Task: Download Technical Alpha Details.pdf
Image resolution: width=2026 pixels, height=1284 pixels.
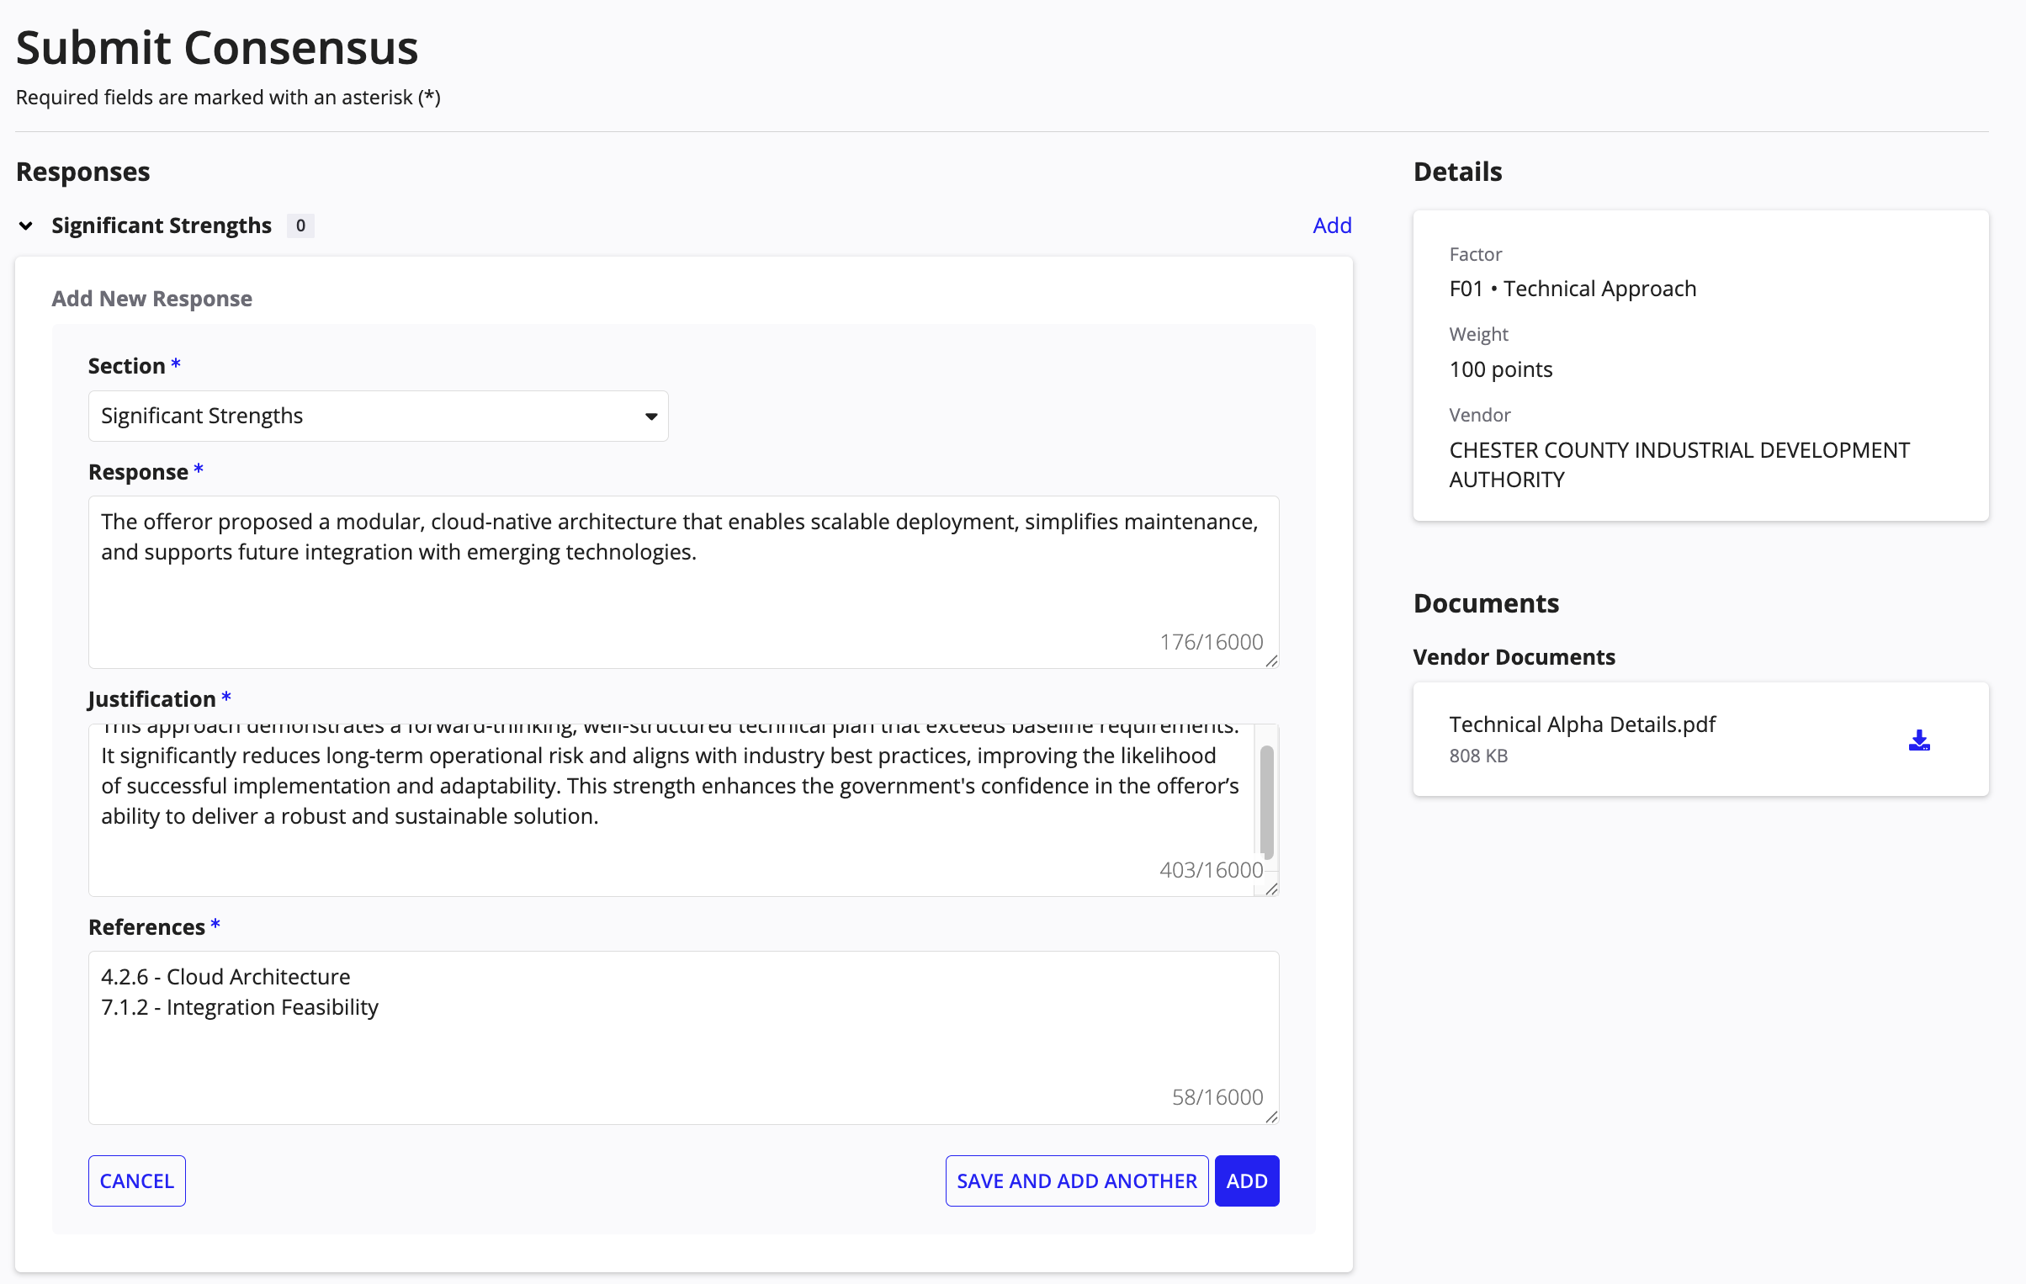Action: 1919,740
